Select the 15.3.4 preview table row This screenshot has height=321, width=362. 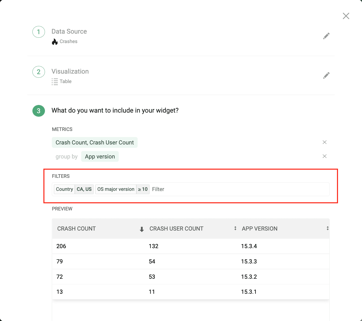pyautogui.click(x=191, y=246)
